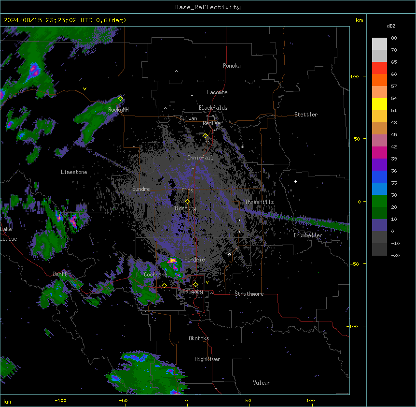Click the yellow diamond marker above Calgary label
Screen dimensions: 416x407
pos(195,285)
